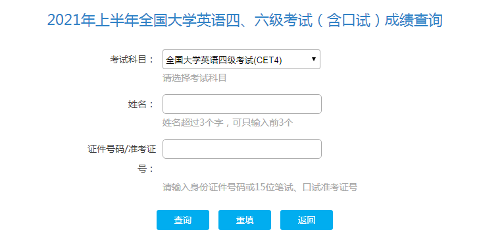Go back with the 返回 button

point(307,220)
